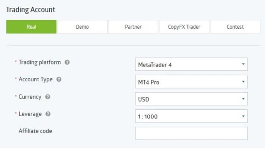The image size is (265, 149).
Task: Select the Contest tab
Action: pos(235,27)
